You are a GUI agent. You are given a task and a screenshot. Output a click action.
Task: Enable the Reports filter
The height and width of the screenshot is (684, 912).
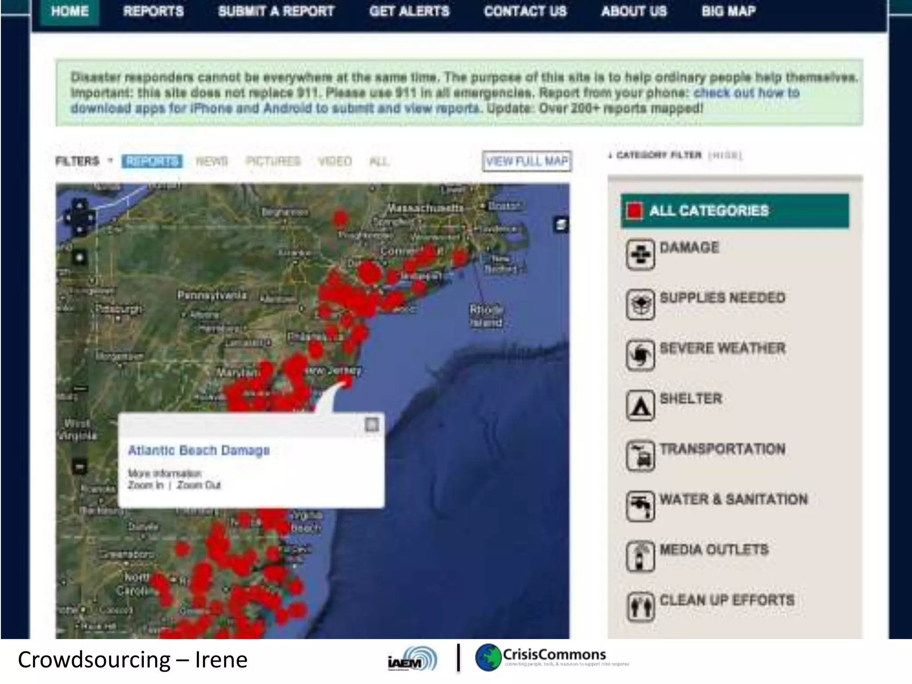(x=152, y=161)
